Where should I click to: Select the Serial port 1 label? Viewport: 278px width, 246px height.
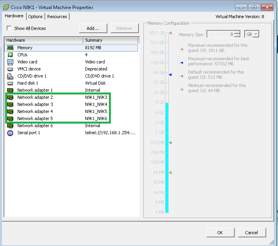click(29, 133)
